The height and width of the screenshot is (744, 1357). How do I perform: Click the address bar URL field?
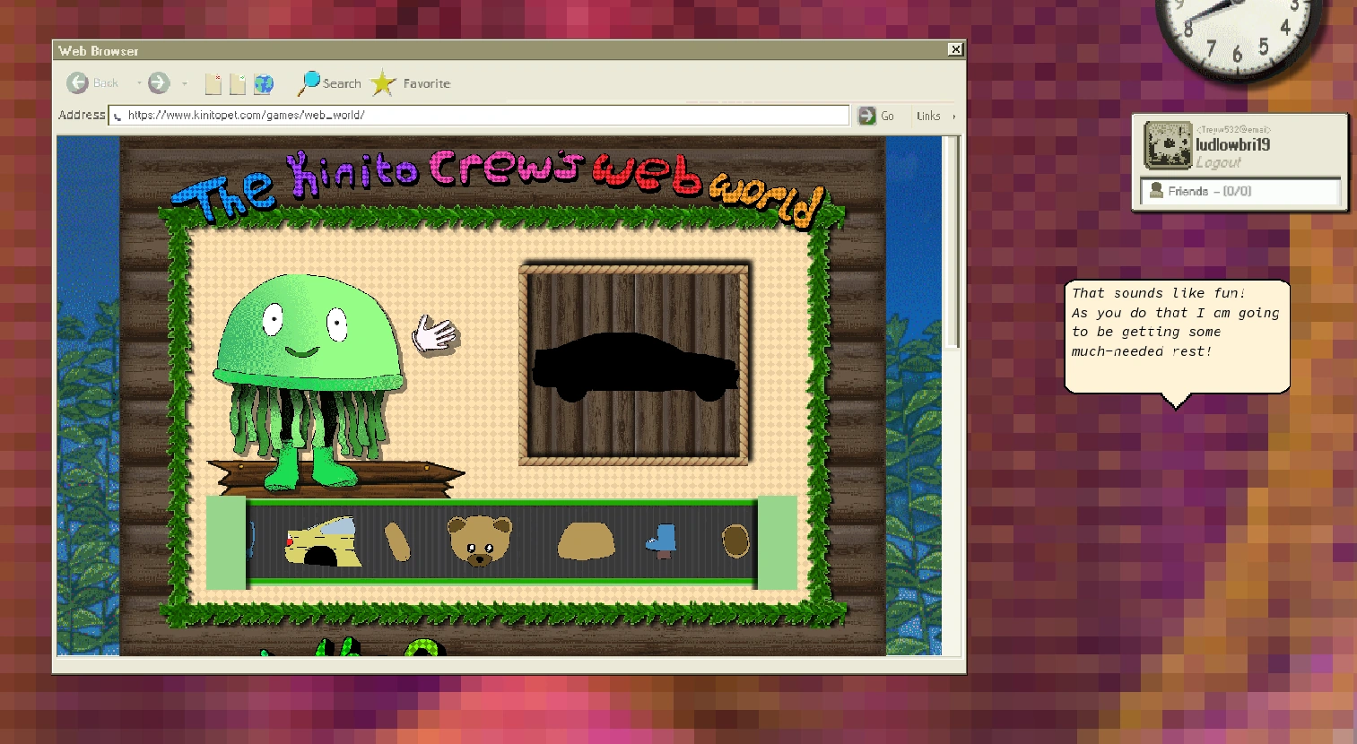click(479, 115)
